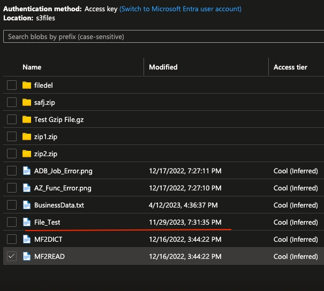
Task: Open the filedel folder
Action: pyautogui.click(x=43, y=85)
